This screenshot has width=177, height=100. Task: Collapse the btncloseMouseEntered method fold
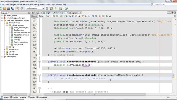pyautogui.click(x=40, y=62)
